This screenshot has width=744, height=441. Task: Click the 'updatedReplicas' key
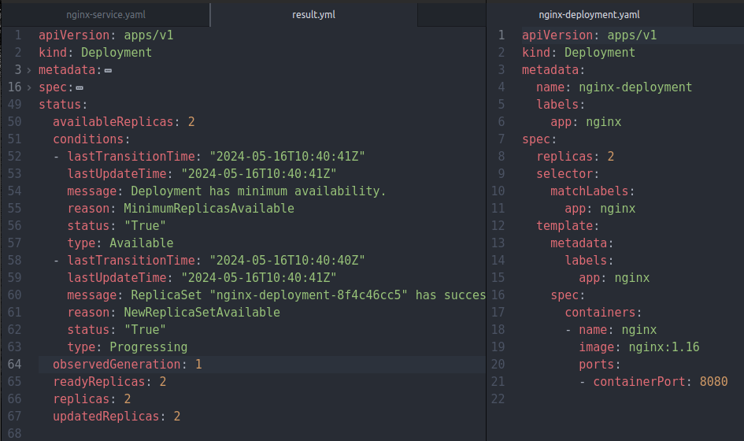click(x=105, y=417)
